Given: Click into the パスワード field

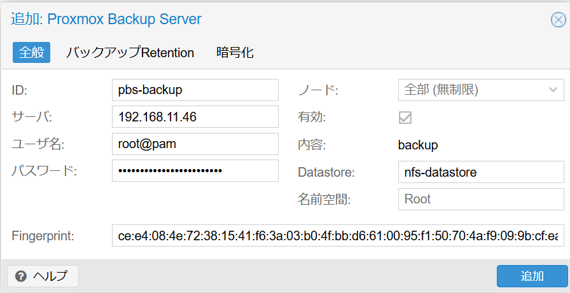Looking at the screenshot, I should pyautogui.click(x=195, y=170).
